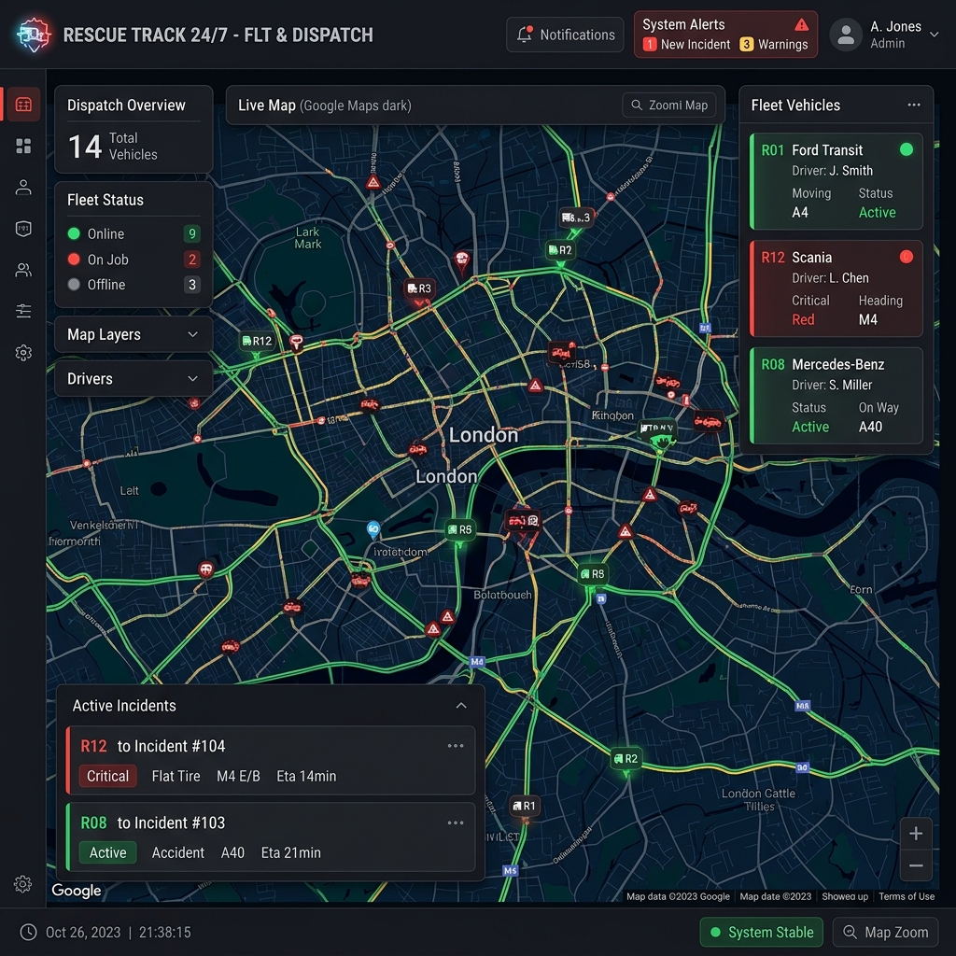Click the Map Zoom button in footer
This screenshot has width=956, height=956.
point(885,933)
